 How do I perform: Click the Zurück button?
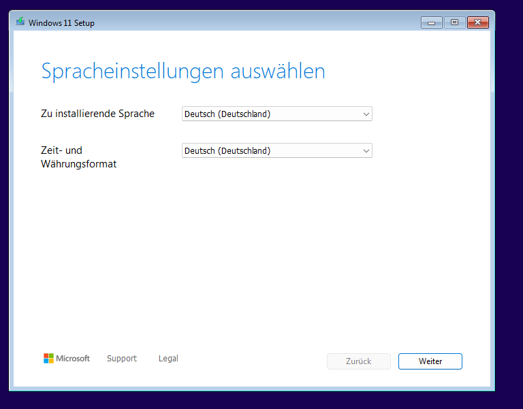(359, 361)
